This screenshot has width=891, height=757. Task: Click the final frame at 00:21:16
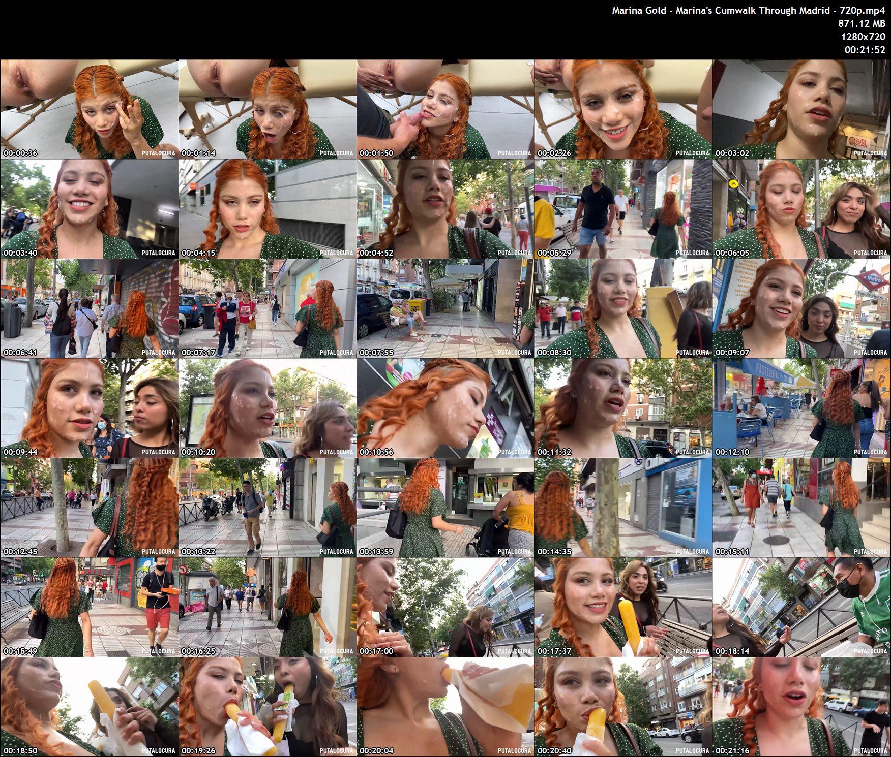tap(801, 707)
